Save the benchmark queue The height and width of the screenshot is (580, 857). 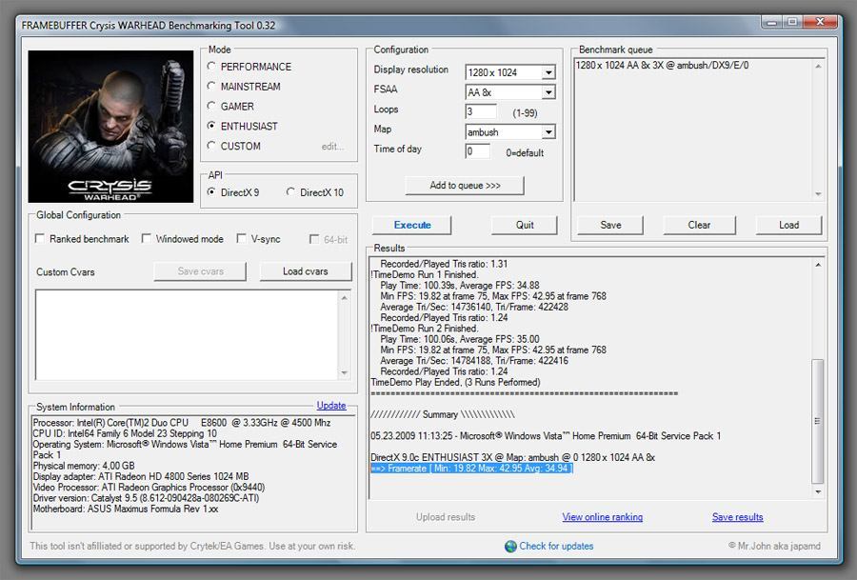(x=610, y=225)
